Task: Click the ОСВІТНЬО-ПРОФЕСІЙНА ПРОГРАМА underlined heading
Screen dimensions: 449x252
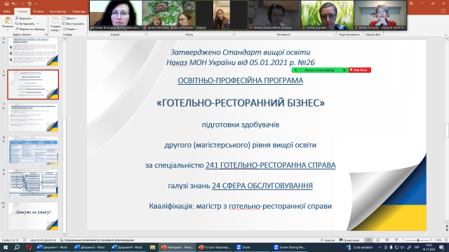Action: click(x=240, y=80)
